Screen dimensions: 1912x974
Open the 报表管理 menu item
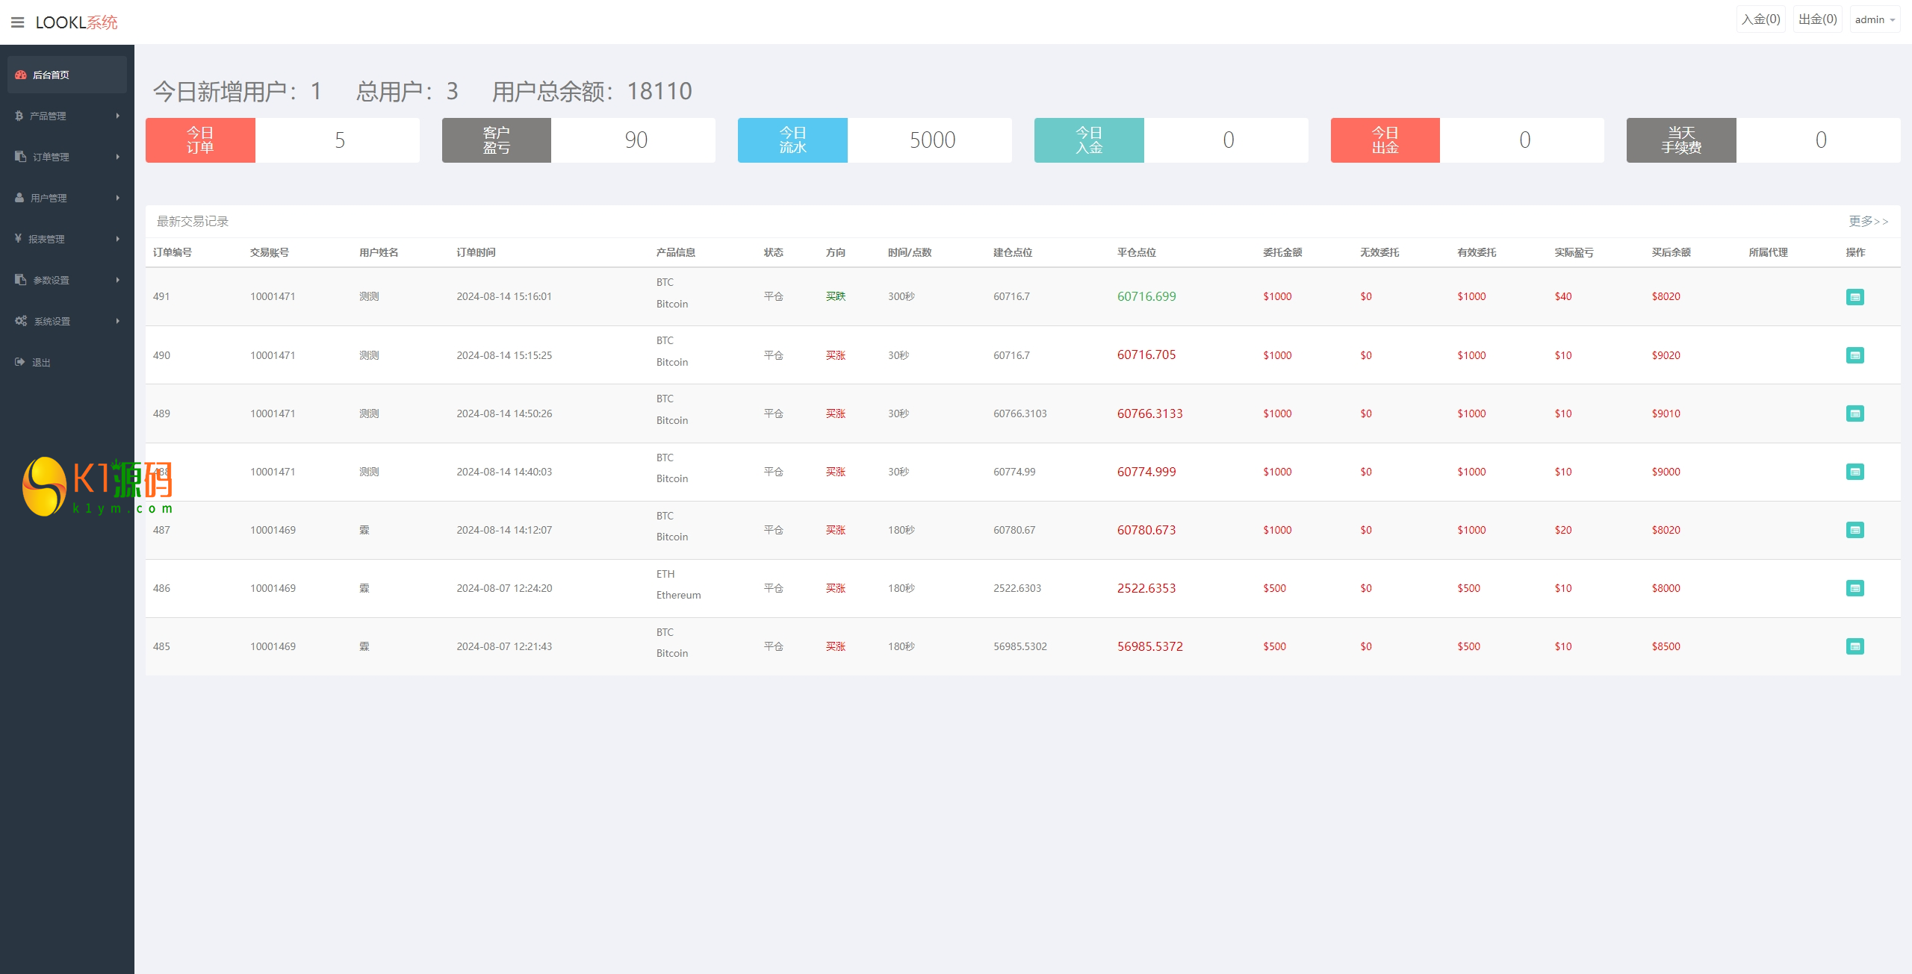point(46,239)
